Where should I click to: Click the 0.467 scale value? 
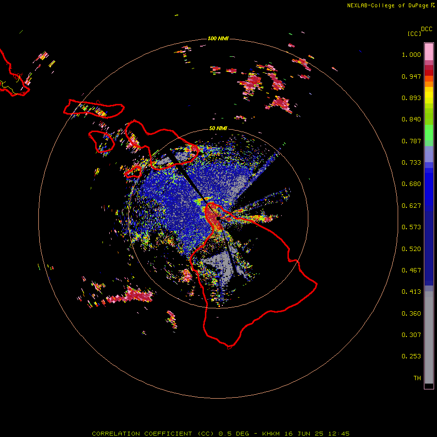coord(411,270)
